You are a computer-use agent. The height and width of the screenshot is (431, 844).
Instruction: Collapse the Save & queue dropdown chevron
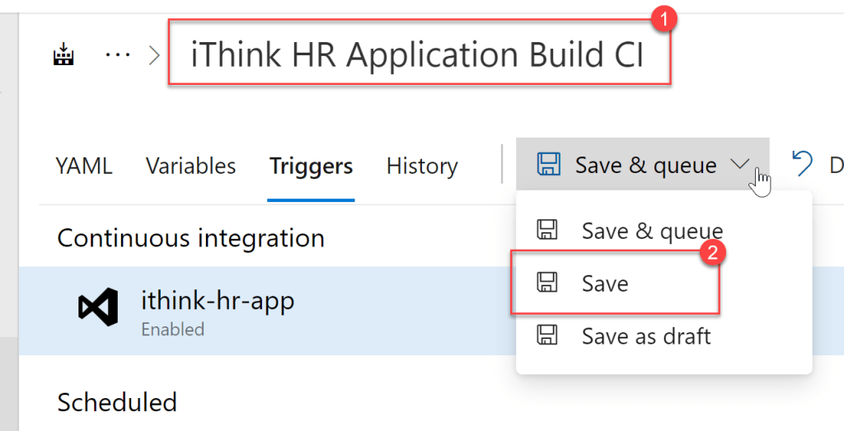[x=740, y=165]
